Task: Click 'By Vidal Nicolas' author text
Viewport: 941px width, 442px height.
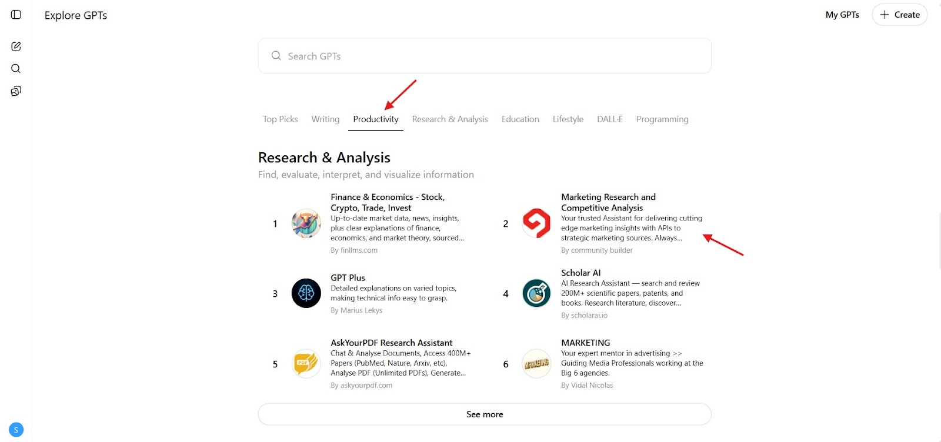Action: [x=587, y=386]
